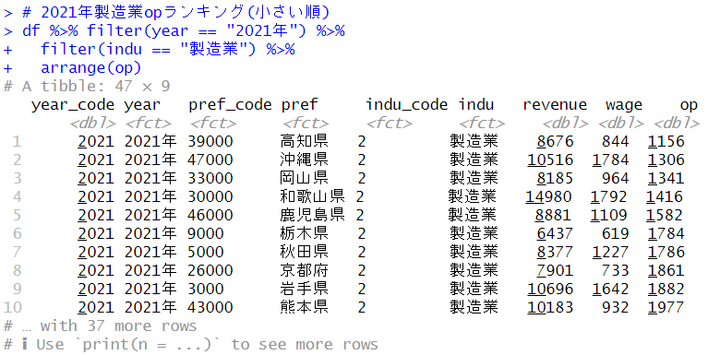Viewport: 720px width, 355px height.
Task: Click the 'revenue' column header
Action: (x=555, y=105)
